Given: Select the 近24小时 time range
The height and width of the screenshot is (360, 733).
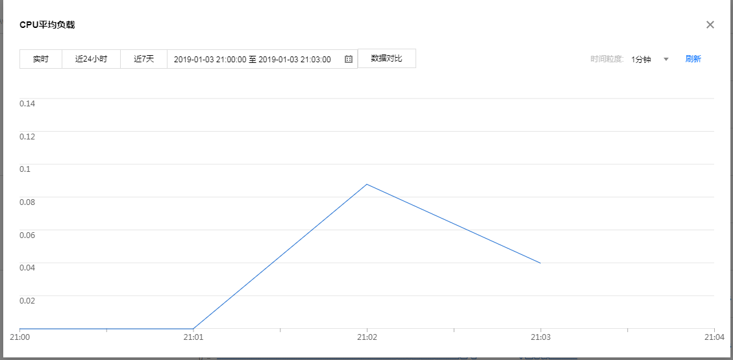Looking at the screenshot, I should 91,59.
